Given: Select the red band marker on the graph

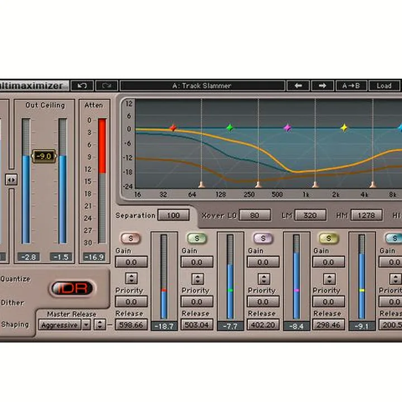Looking at the screenshot, I should click(173, 128).
